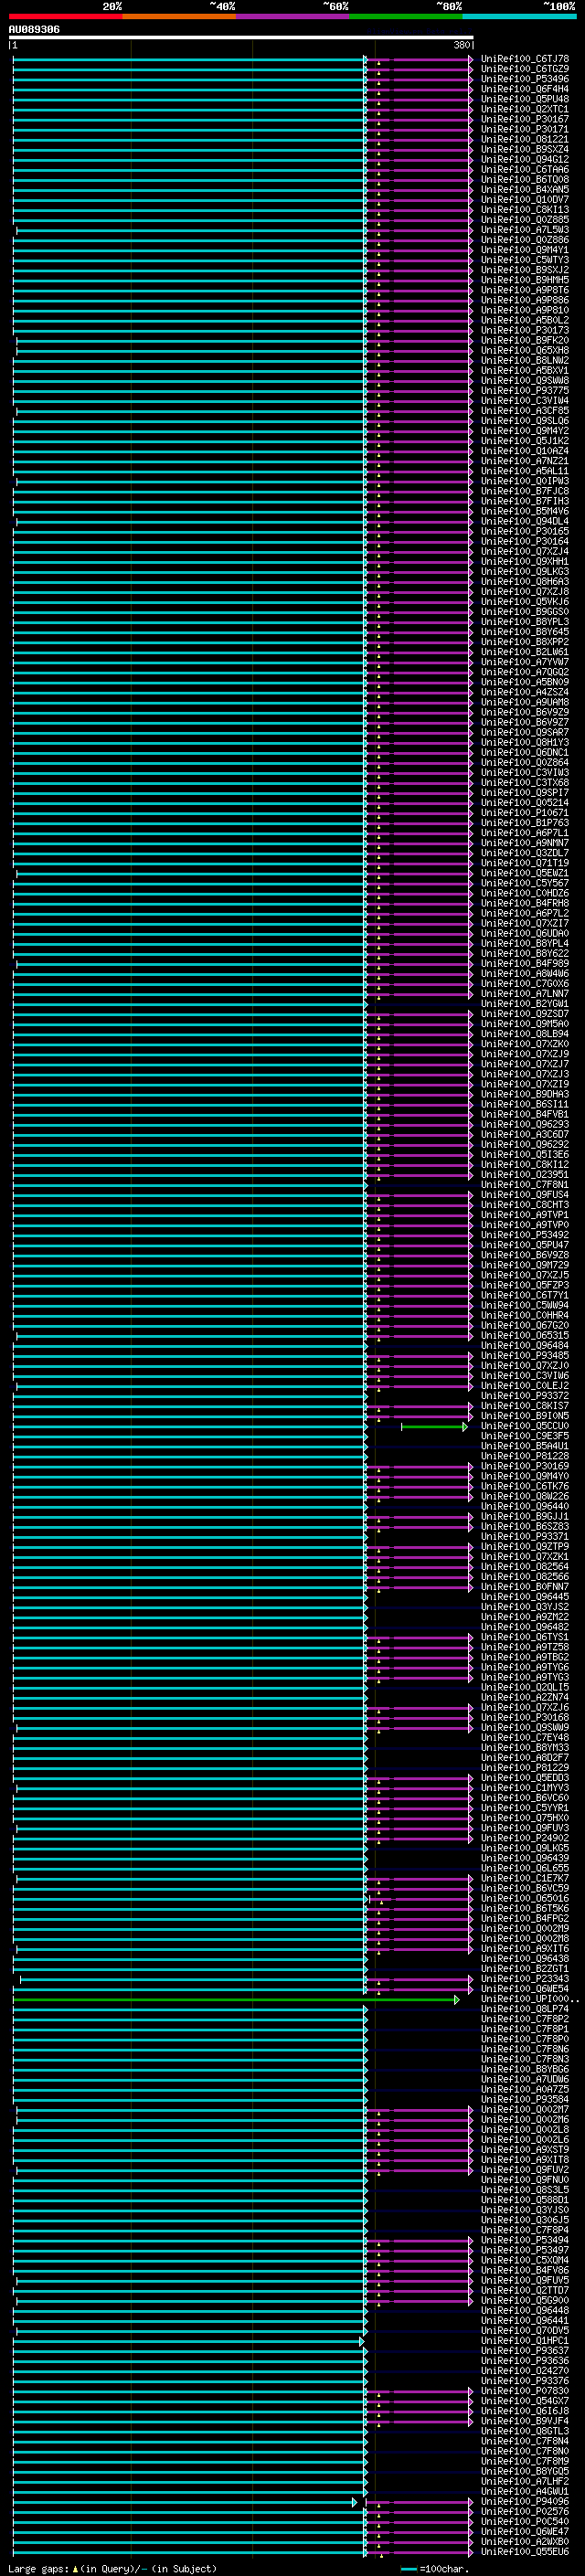Select the UniRef100_P93371 entry

tap(525, 1537)
